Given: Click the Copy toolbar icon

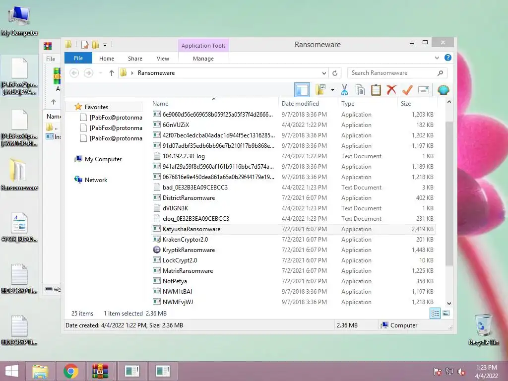Looking at the screenshot, I should (360, 90).
